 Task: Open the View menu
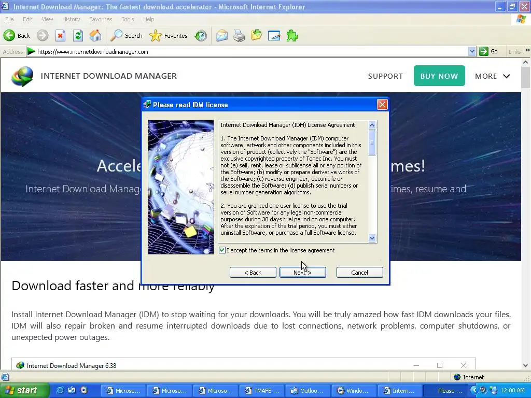(x=47, y=19)
